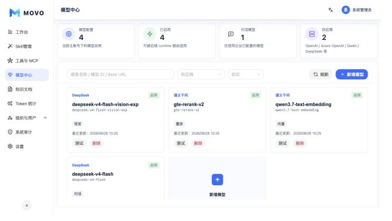Click 通义千问 label on qwen3.7-text-embedding card
Viewport: 392px width, 221px height.
282,95
